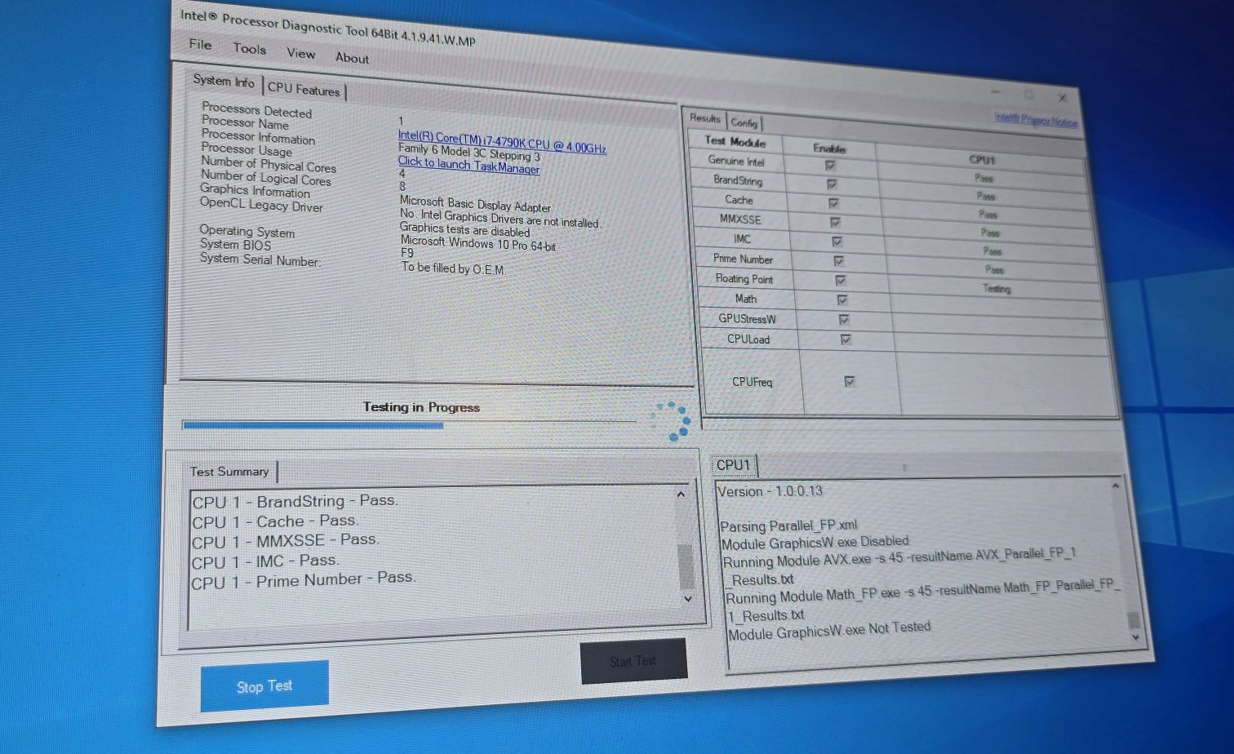Click the Test Summary scroll-down arrow
1234x754 pixels.
point(688,598)
